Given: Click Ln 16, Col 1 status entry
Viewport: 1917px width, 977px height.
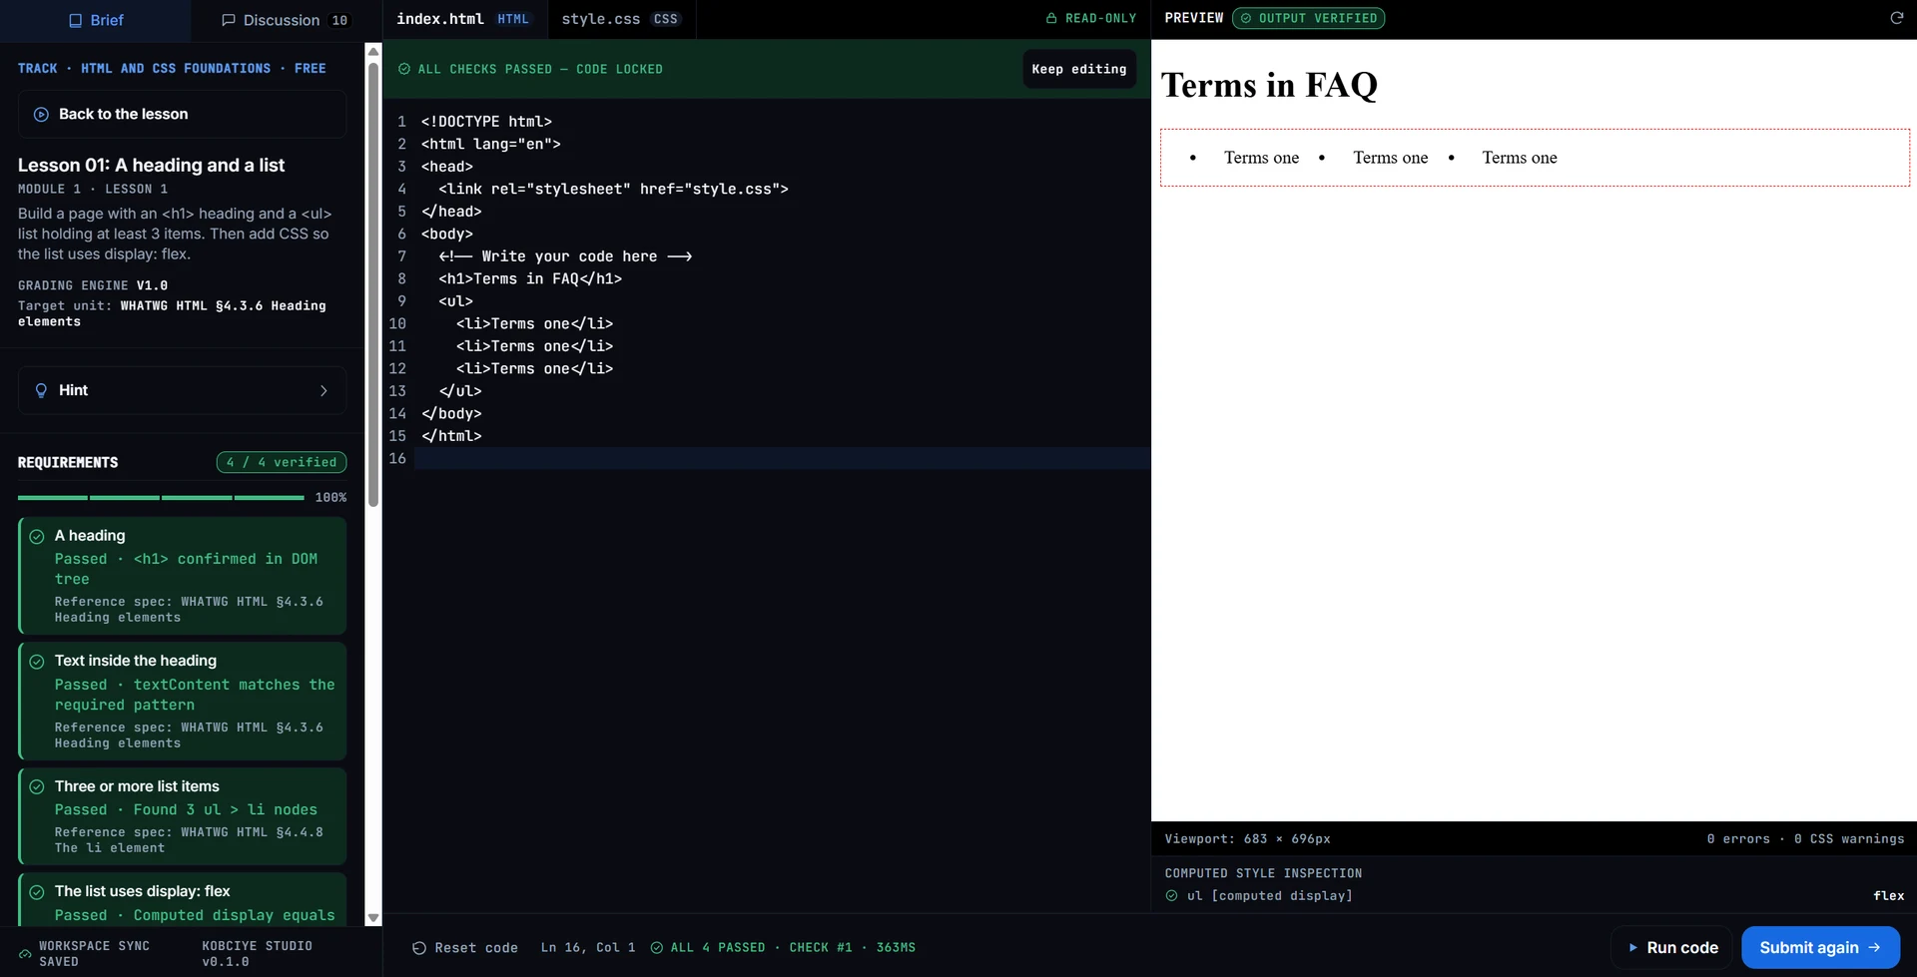Looking at the screenshot, I should [588, 947].
